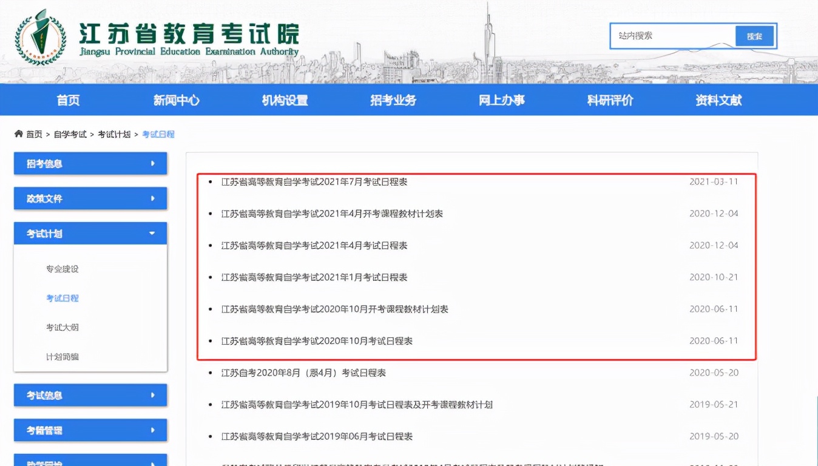The height and width of the screenshot is (466, 818).
Task: Open the 资料文献 navigation menu
Action: point(718,100)
